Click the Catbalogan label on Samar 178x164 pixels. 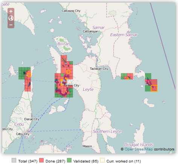coord(90,31)
